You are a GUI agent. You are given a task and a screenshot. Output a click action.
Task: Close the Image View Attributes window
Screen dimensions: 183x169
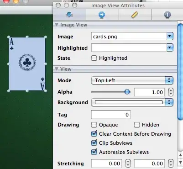point(58,5)
